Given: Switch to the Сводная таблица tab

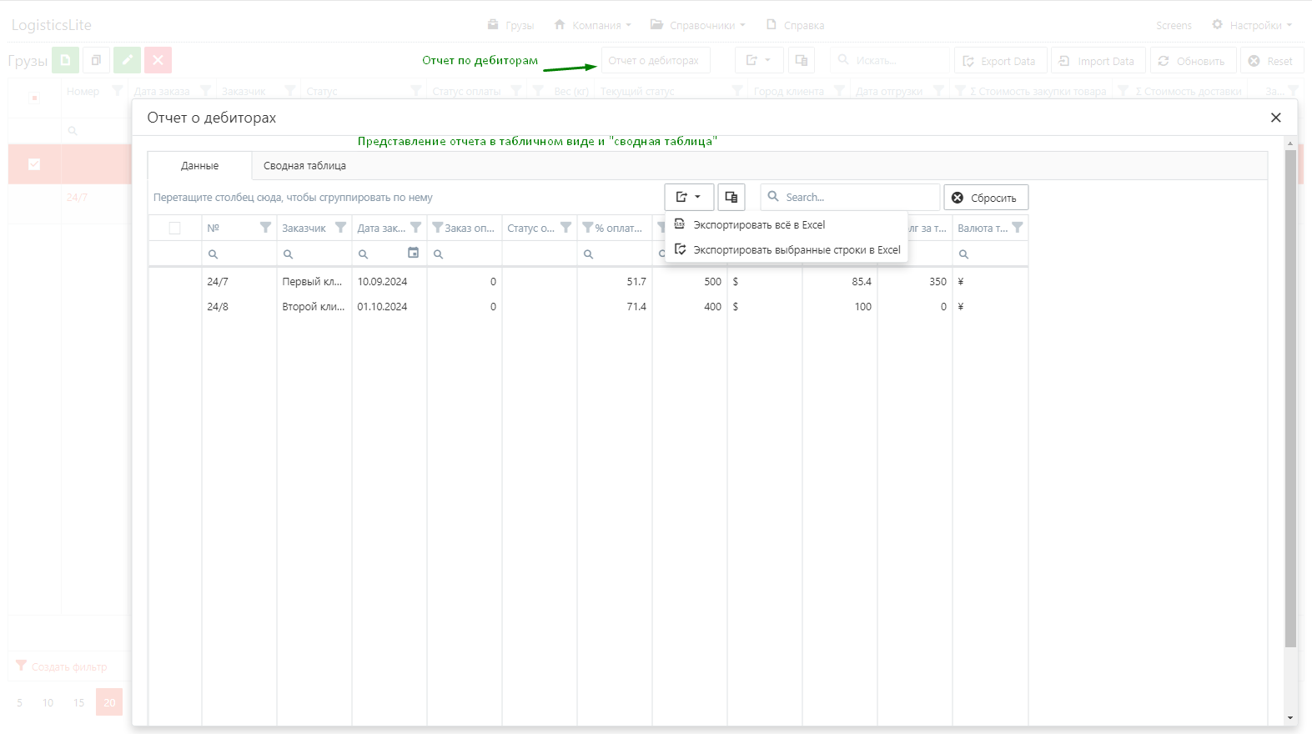Looking at the screenshot, I should pyautogui.click(x=304, y=166).
